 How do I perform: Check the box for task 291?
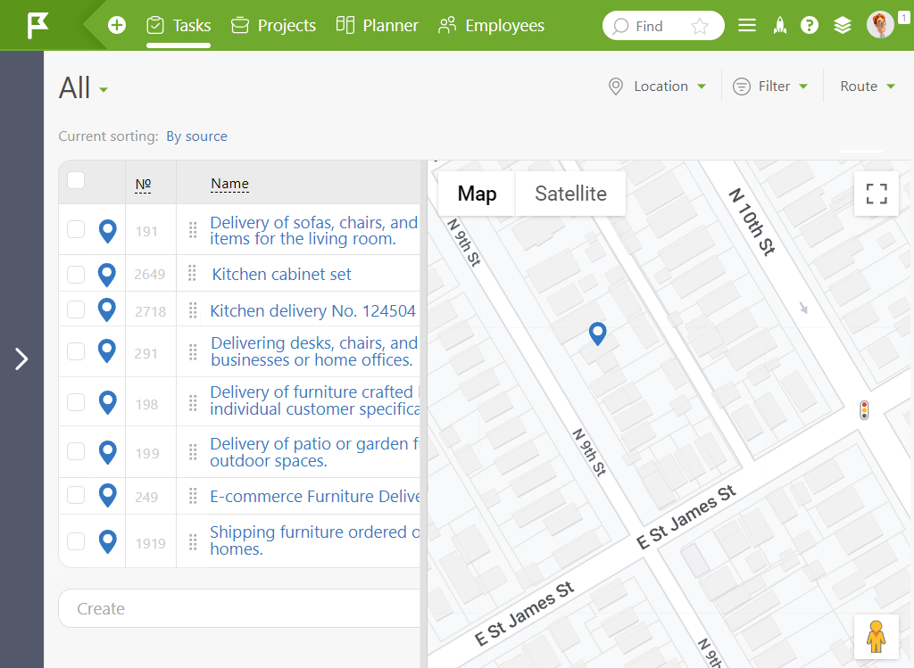[76, 351]
